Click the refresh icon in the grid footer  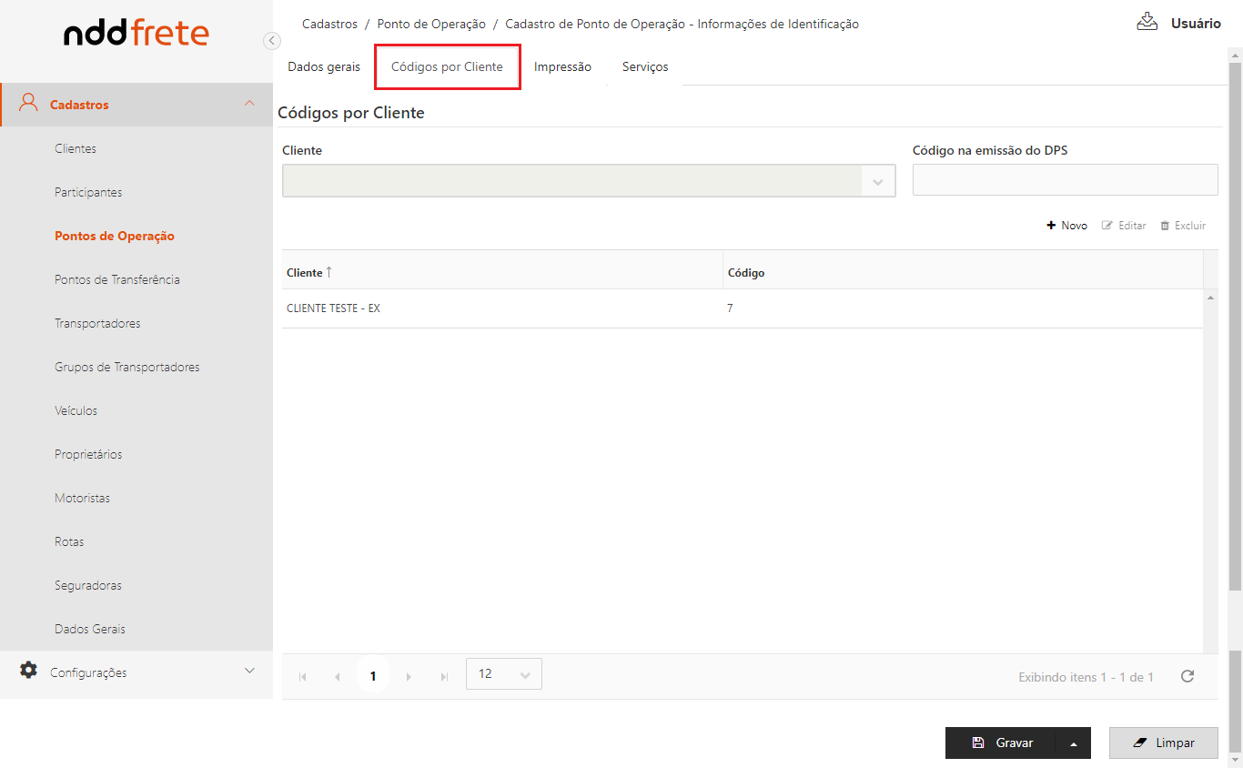click(x=1187, y=676)
